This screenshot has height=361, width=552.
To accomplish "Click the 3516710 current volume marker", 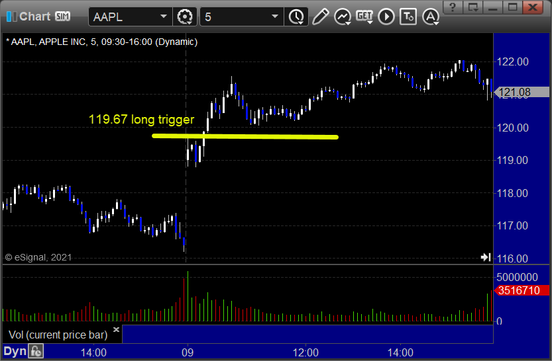I will 522,290.
